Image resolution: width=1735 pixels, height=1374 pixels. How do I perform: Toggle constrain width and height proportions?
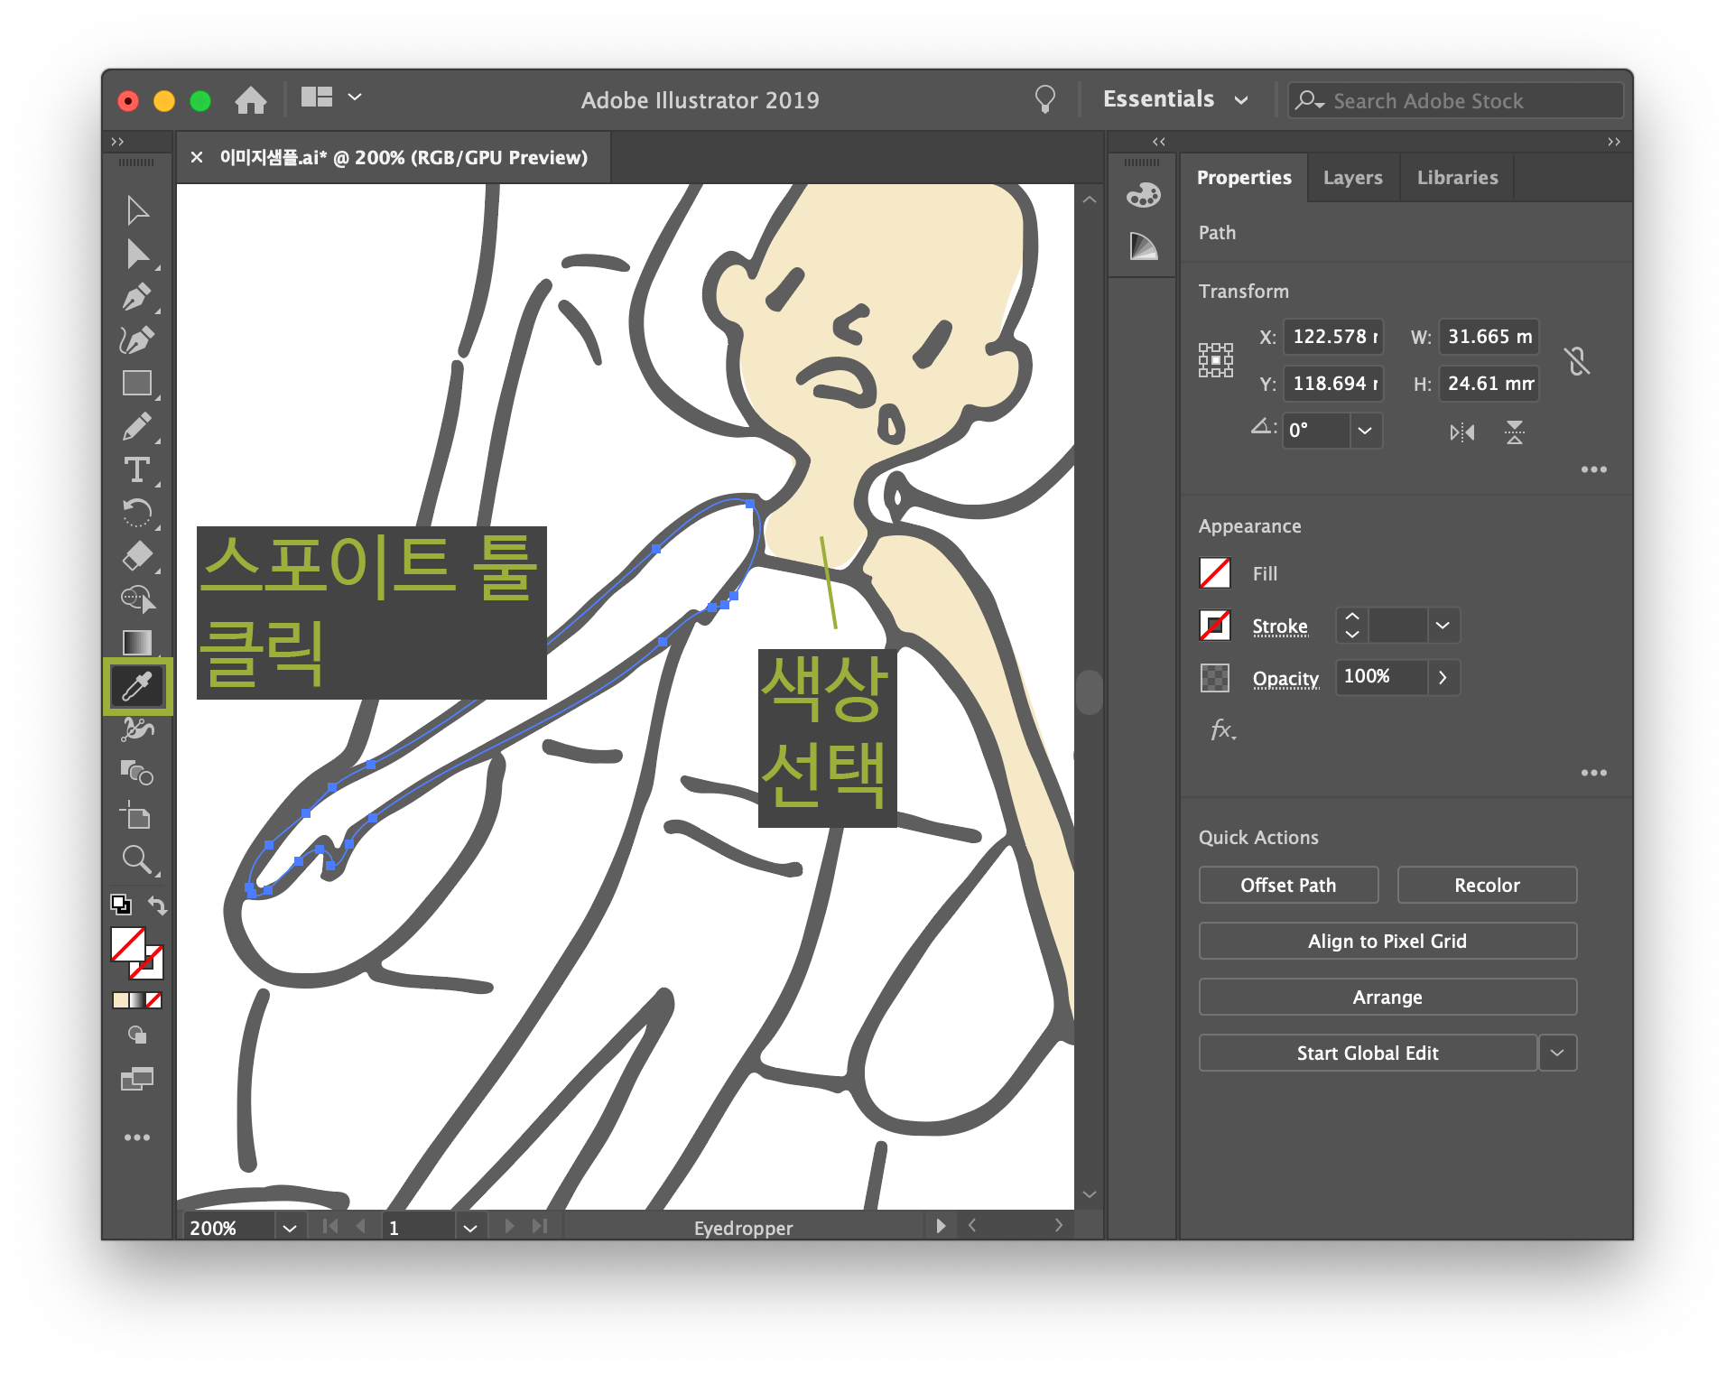(x=1577, y=361)
